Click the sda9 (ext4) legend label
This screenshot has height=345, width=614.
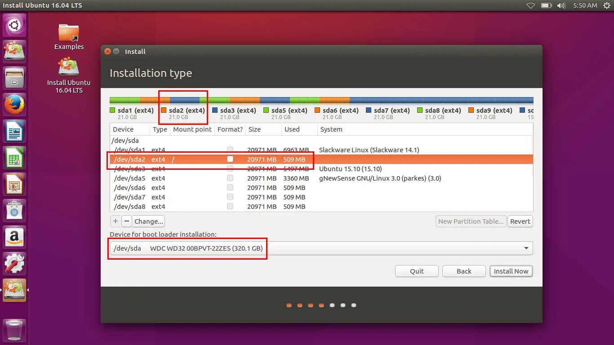tap(494, 110)
